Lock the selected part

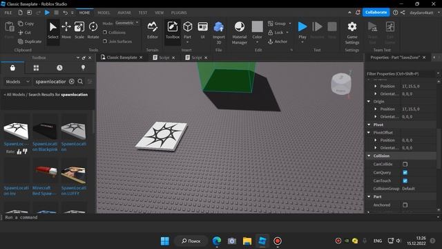[x=276, y=33]
